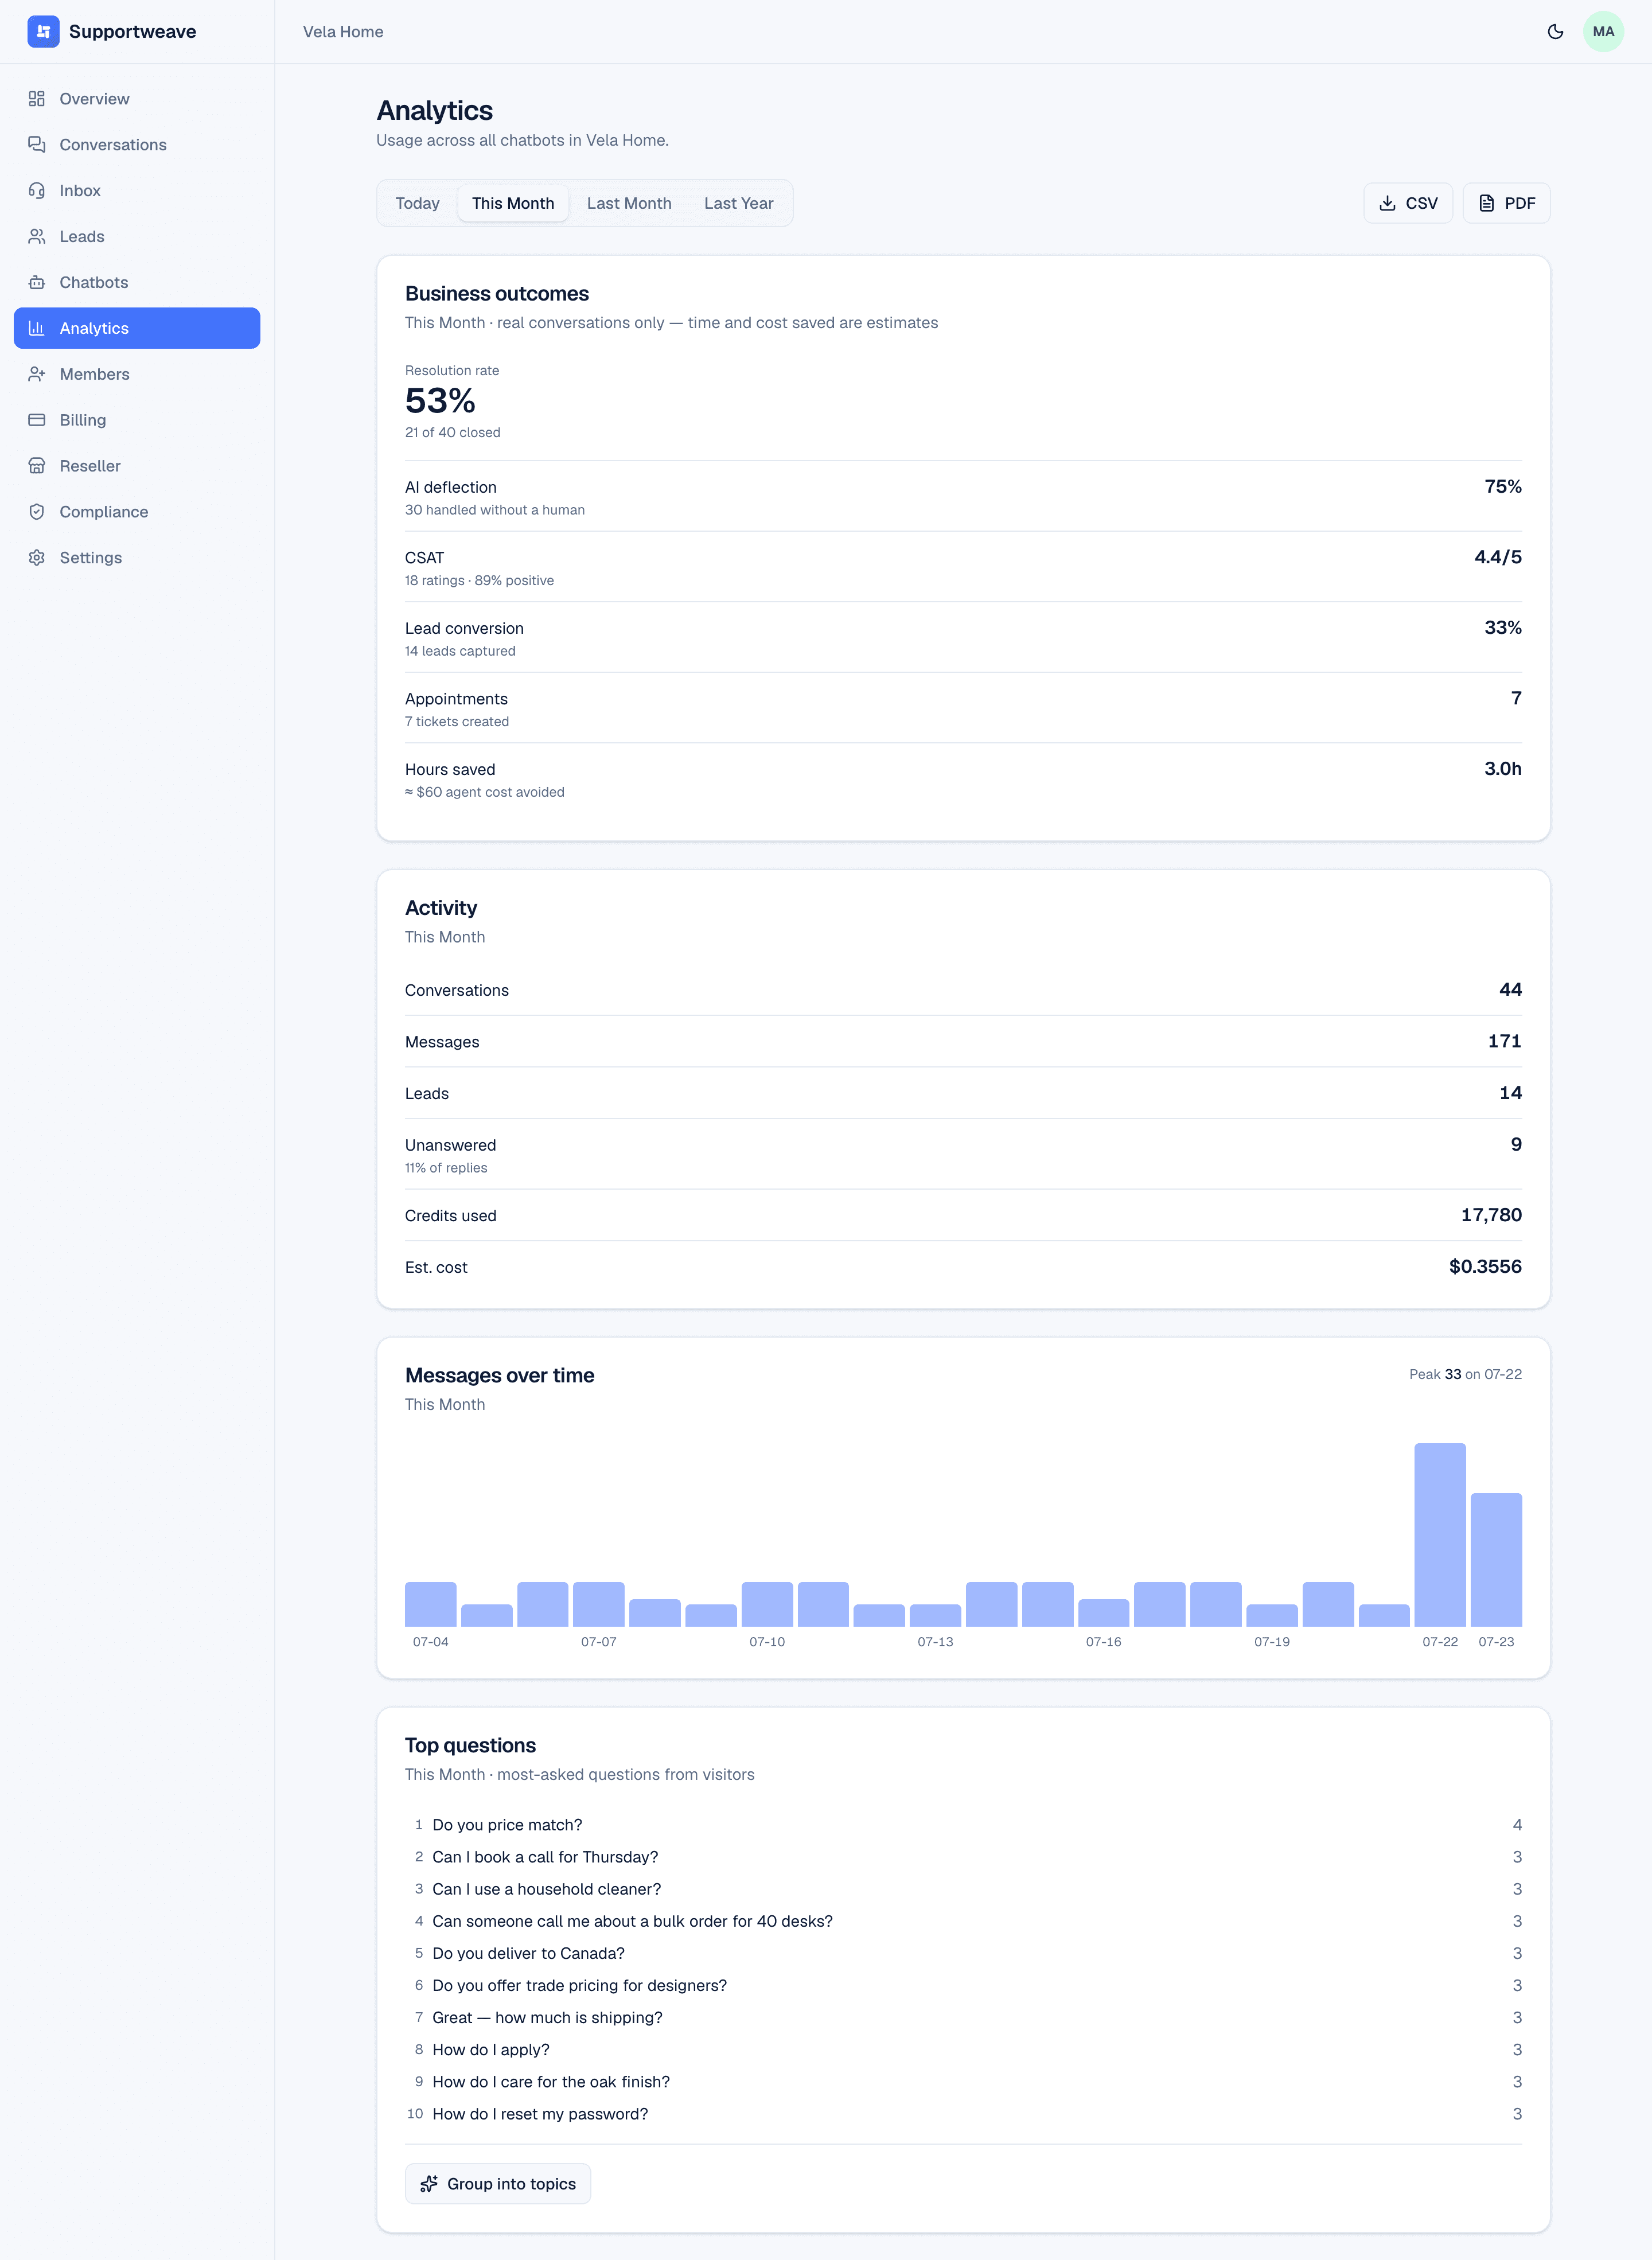Open the Settings page

tap(137, 558)
